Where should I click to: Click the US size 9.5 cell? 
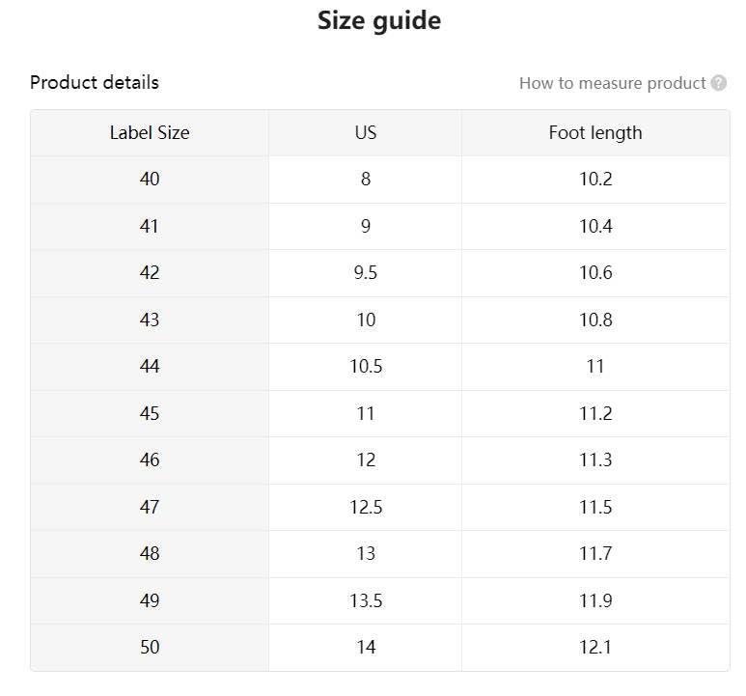pyautogui.click(x=366, y=273)
